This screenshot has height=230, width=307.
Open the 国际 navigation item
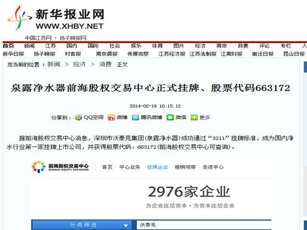[x=93, y=46]
